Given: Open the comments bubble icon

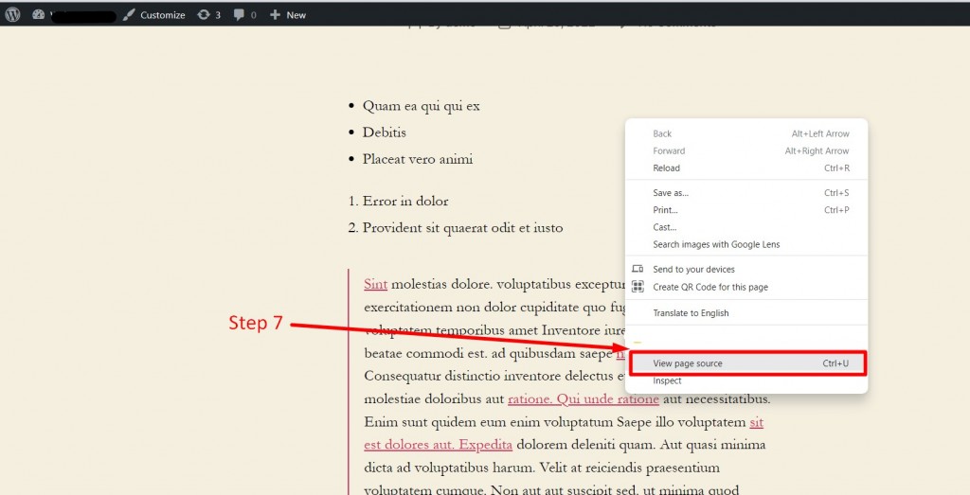Looking at the screenshot, I should (239, 15).
